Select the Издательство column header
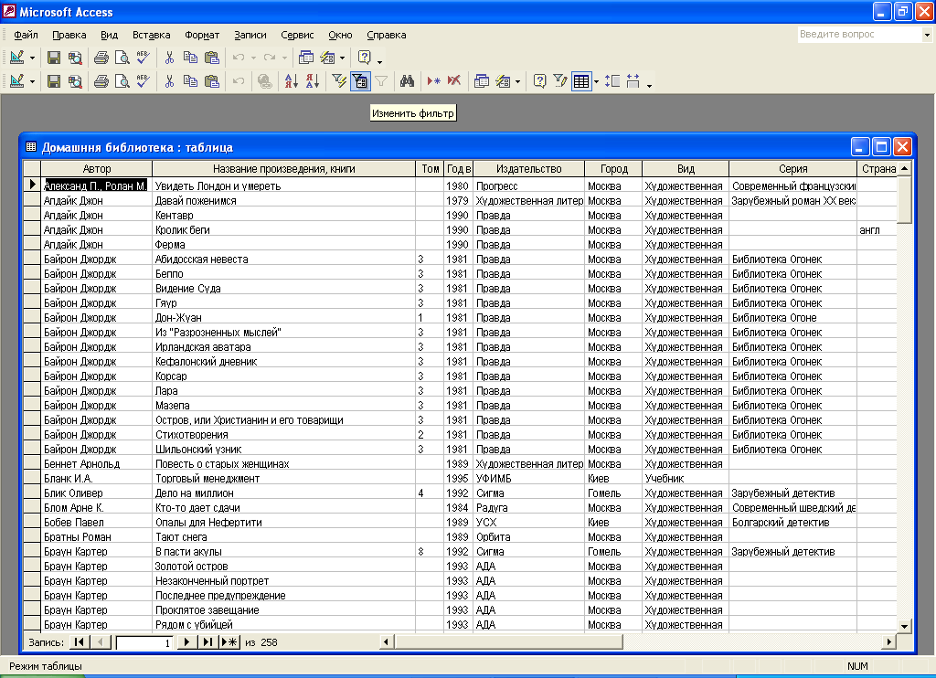 [529, 169]
